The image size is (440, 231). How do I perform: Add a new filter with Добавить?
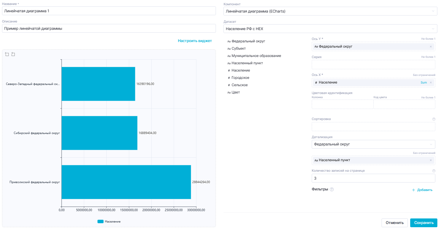tap(422, 190)
